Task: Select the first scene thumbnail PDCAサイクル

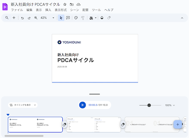Action: 35,124
